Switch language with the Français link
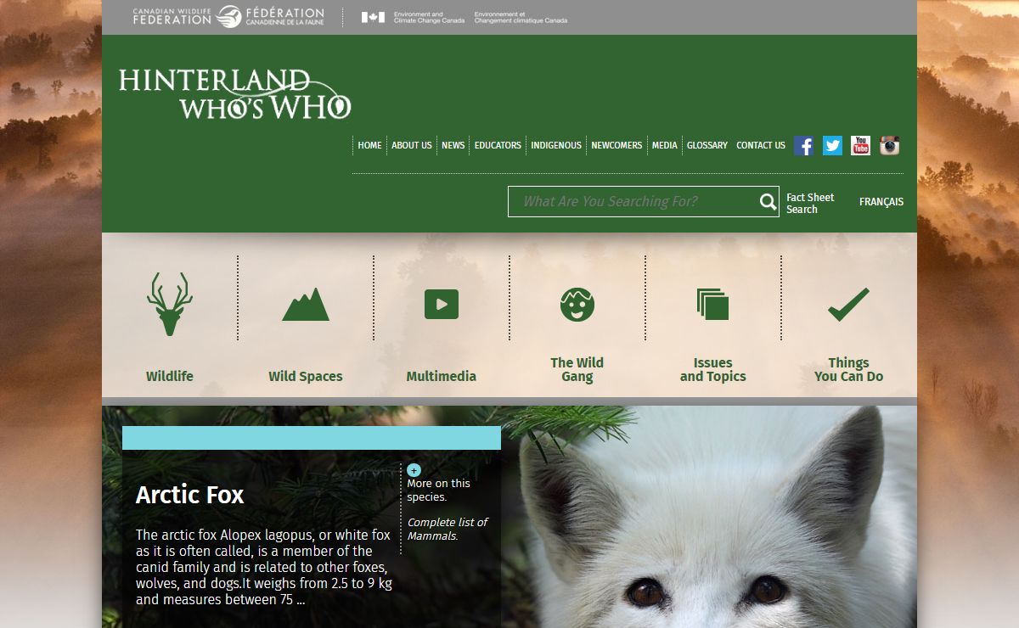The width and height of the screenshot is (1019, 628). tap(881, 202)
